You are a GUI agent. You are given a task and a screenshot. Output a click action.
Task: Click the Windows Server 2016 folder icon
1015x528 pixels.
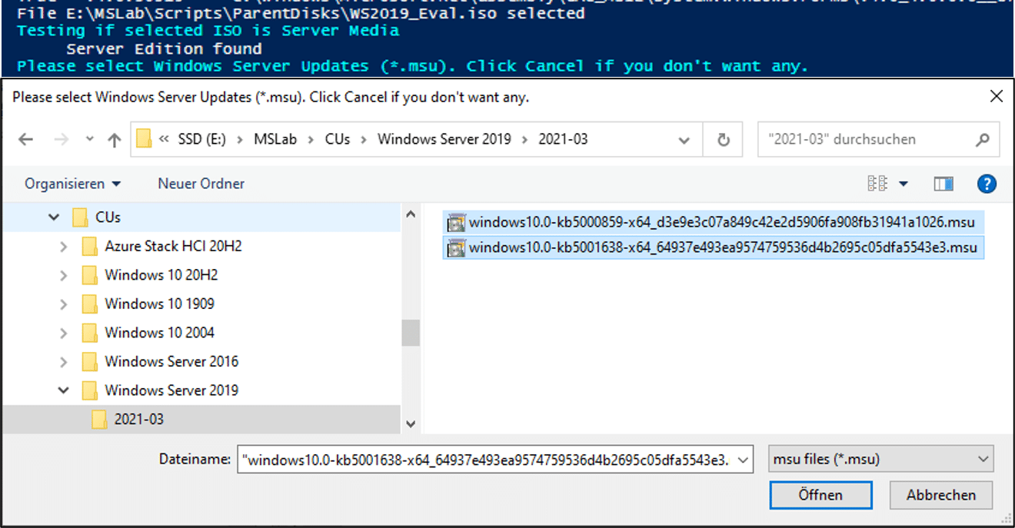pos(89,362)
